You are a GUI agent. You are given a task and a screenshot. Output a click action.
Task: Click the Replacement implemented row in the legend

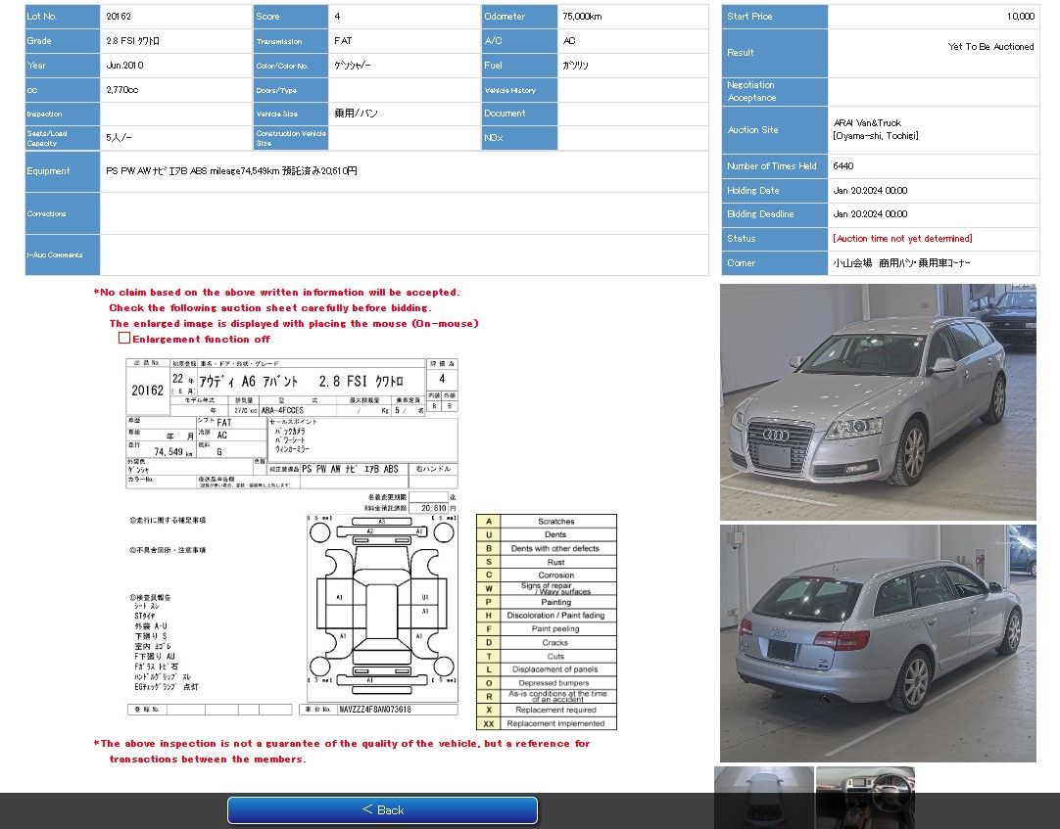(547, 723)
